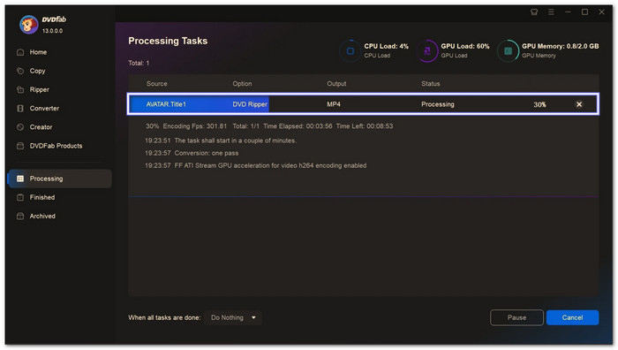Click the Status column header
This screenshot has width=618, height=350.
pyautogui.click(x=431, y=84)
